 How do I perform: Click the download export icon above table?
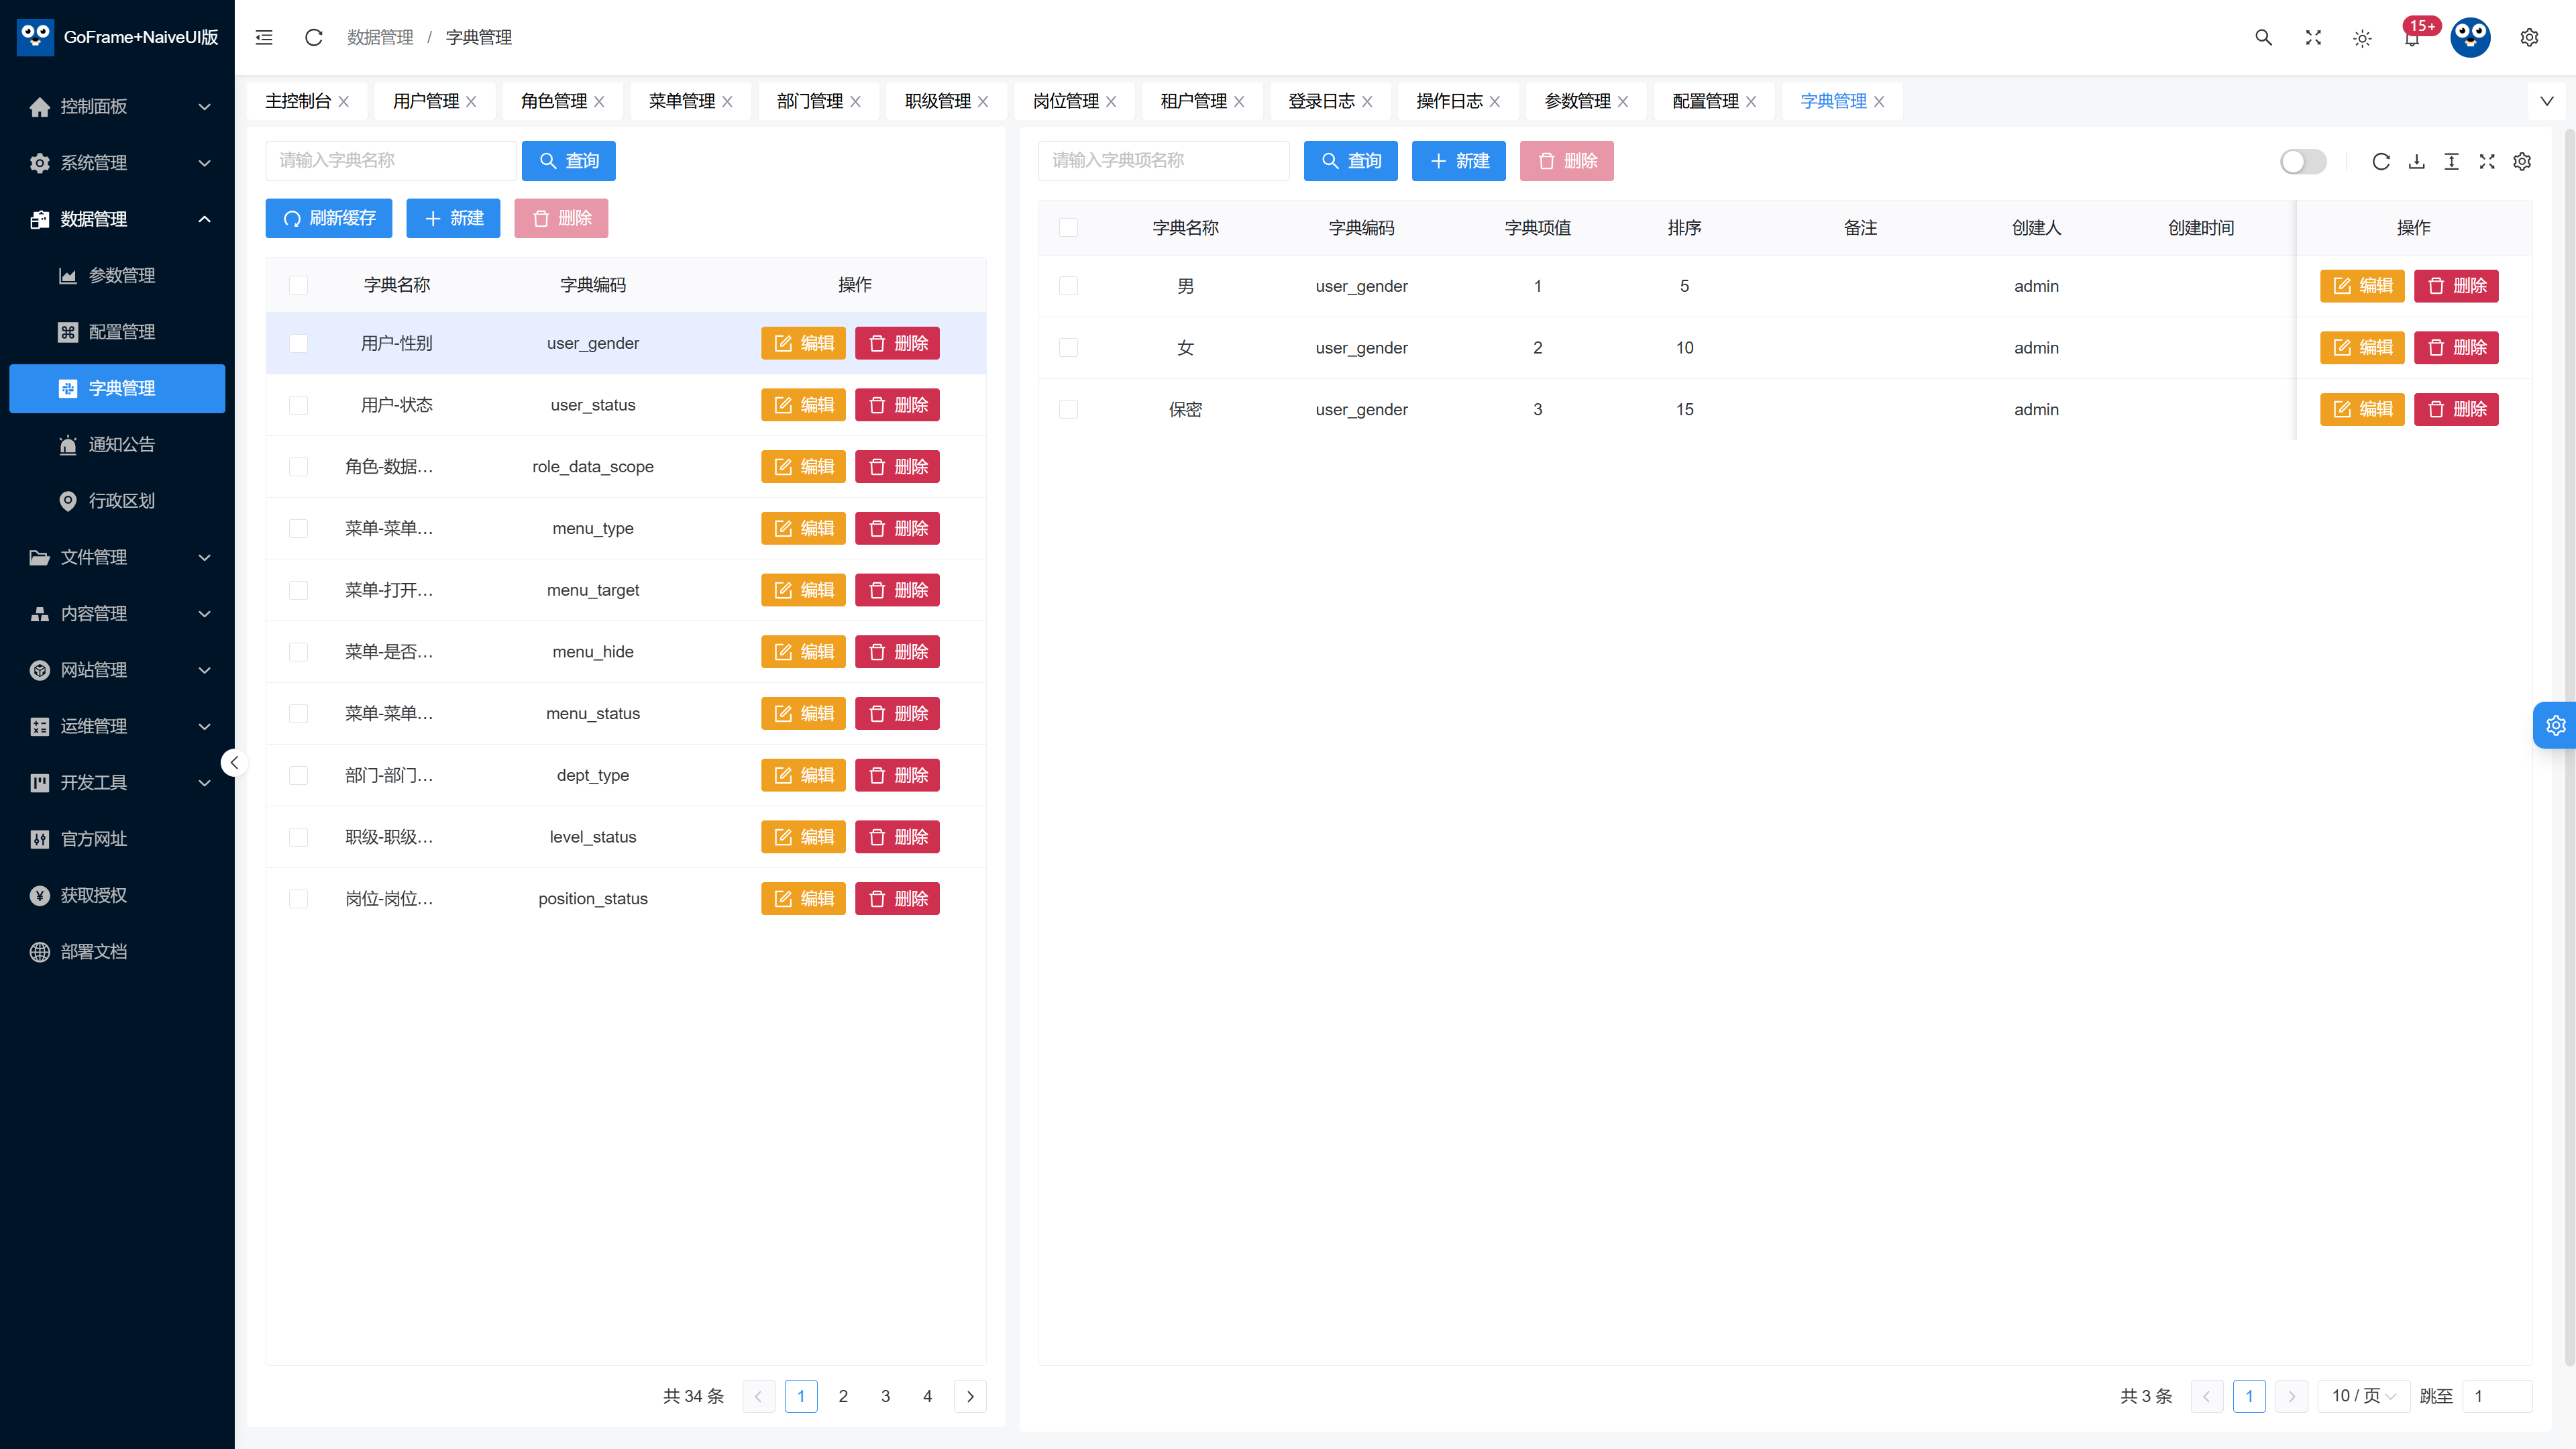[x=2416, y=161]
